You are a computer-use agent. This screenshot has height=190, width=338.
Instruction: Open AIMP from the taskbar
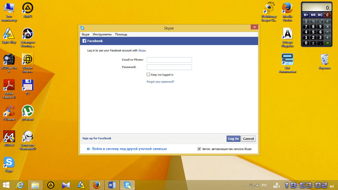tap(51, 185)
